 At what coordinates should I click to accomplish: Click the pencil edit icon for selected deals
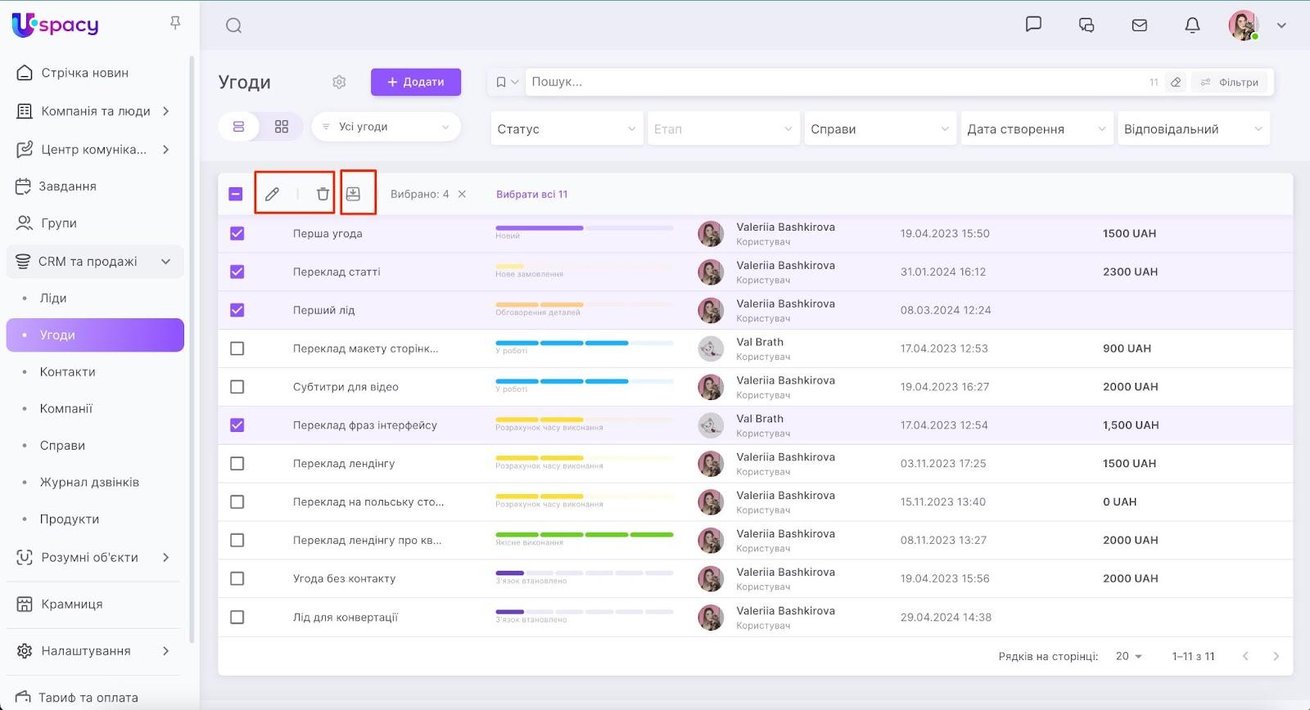(272, 194)
